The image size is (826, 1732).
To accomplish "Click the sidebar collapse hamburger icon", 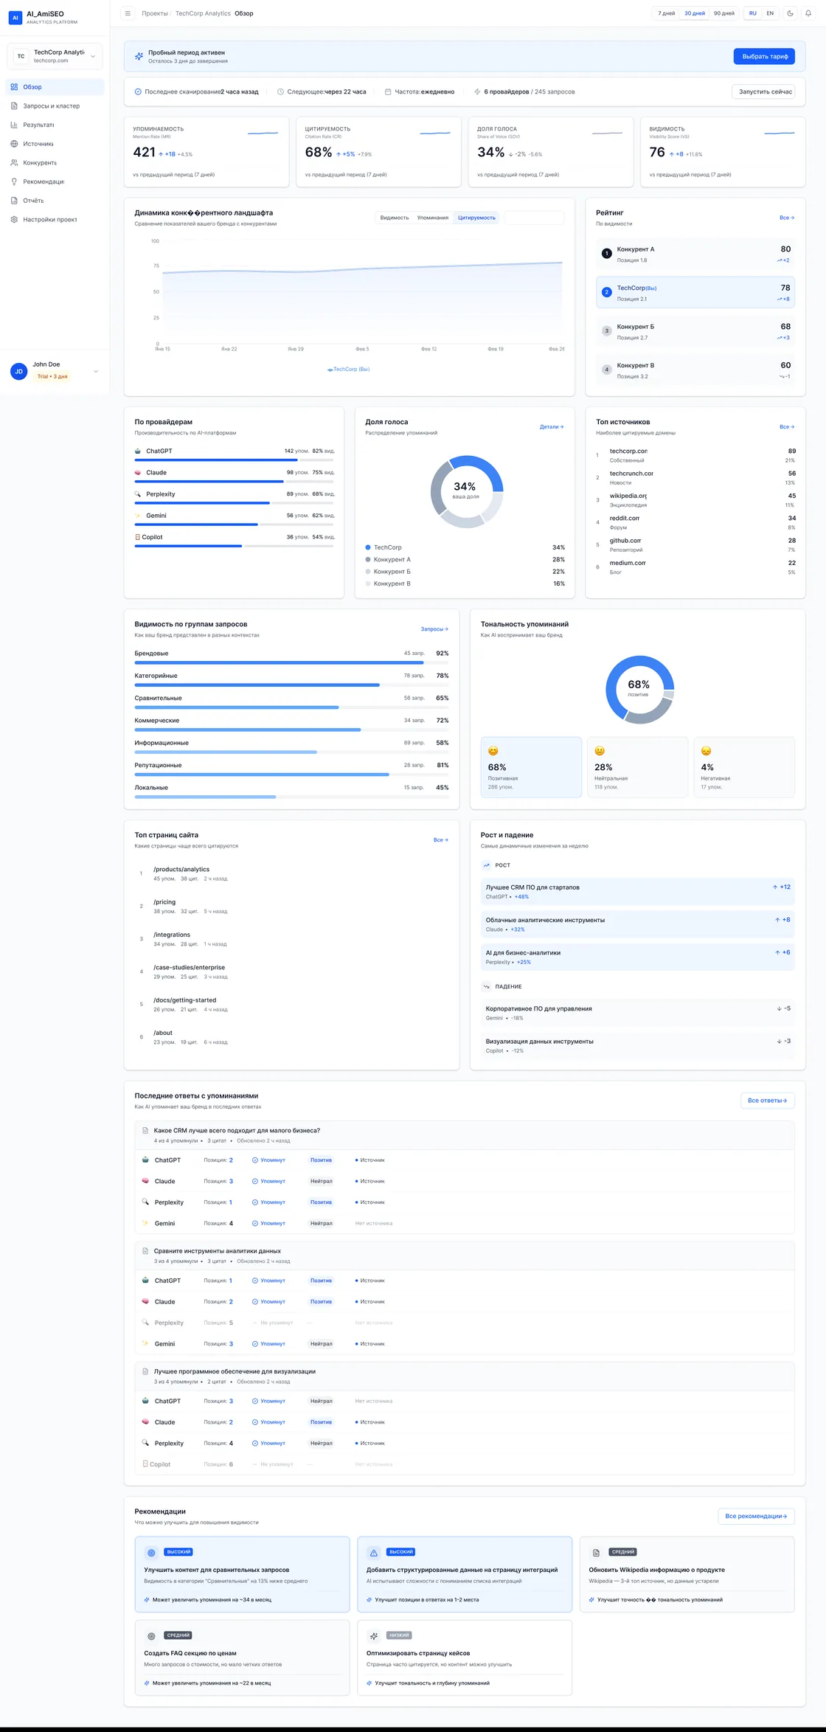I will [128, 13].
